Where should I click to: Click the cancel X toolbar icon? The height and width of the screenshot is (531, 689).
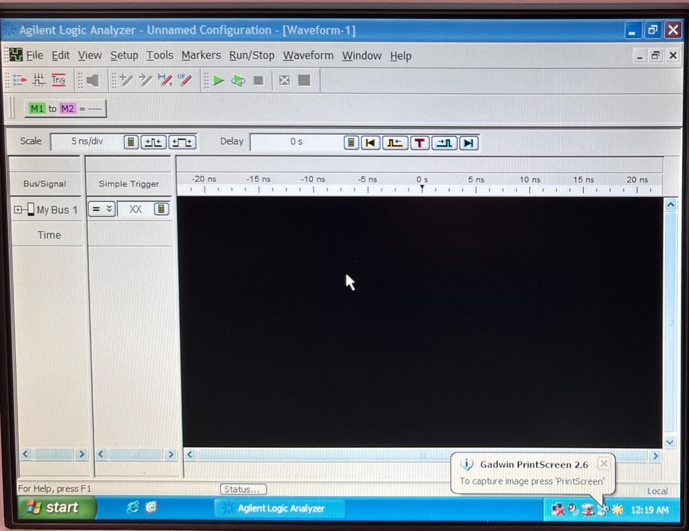pyautogui.click(x=285, y=81)
